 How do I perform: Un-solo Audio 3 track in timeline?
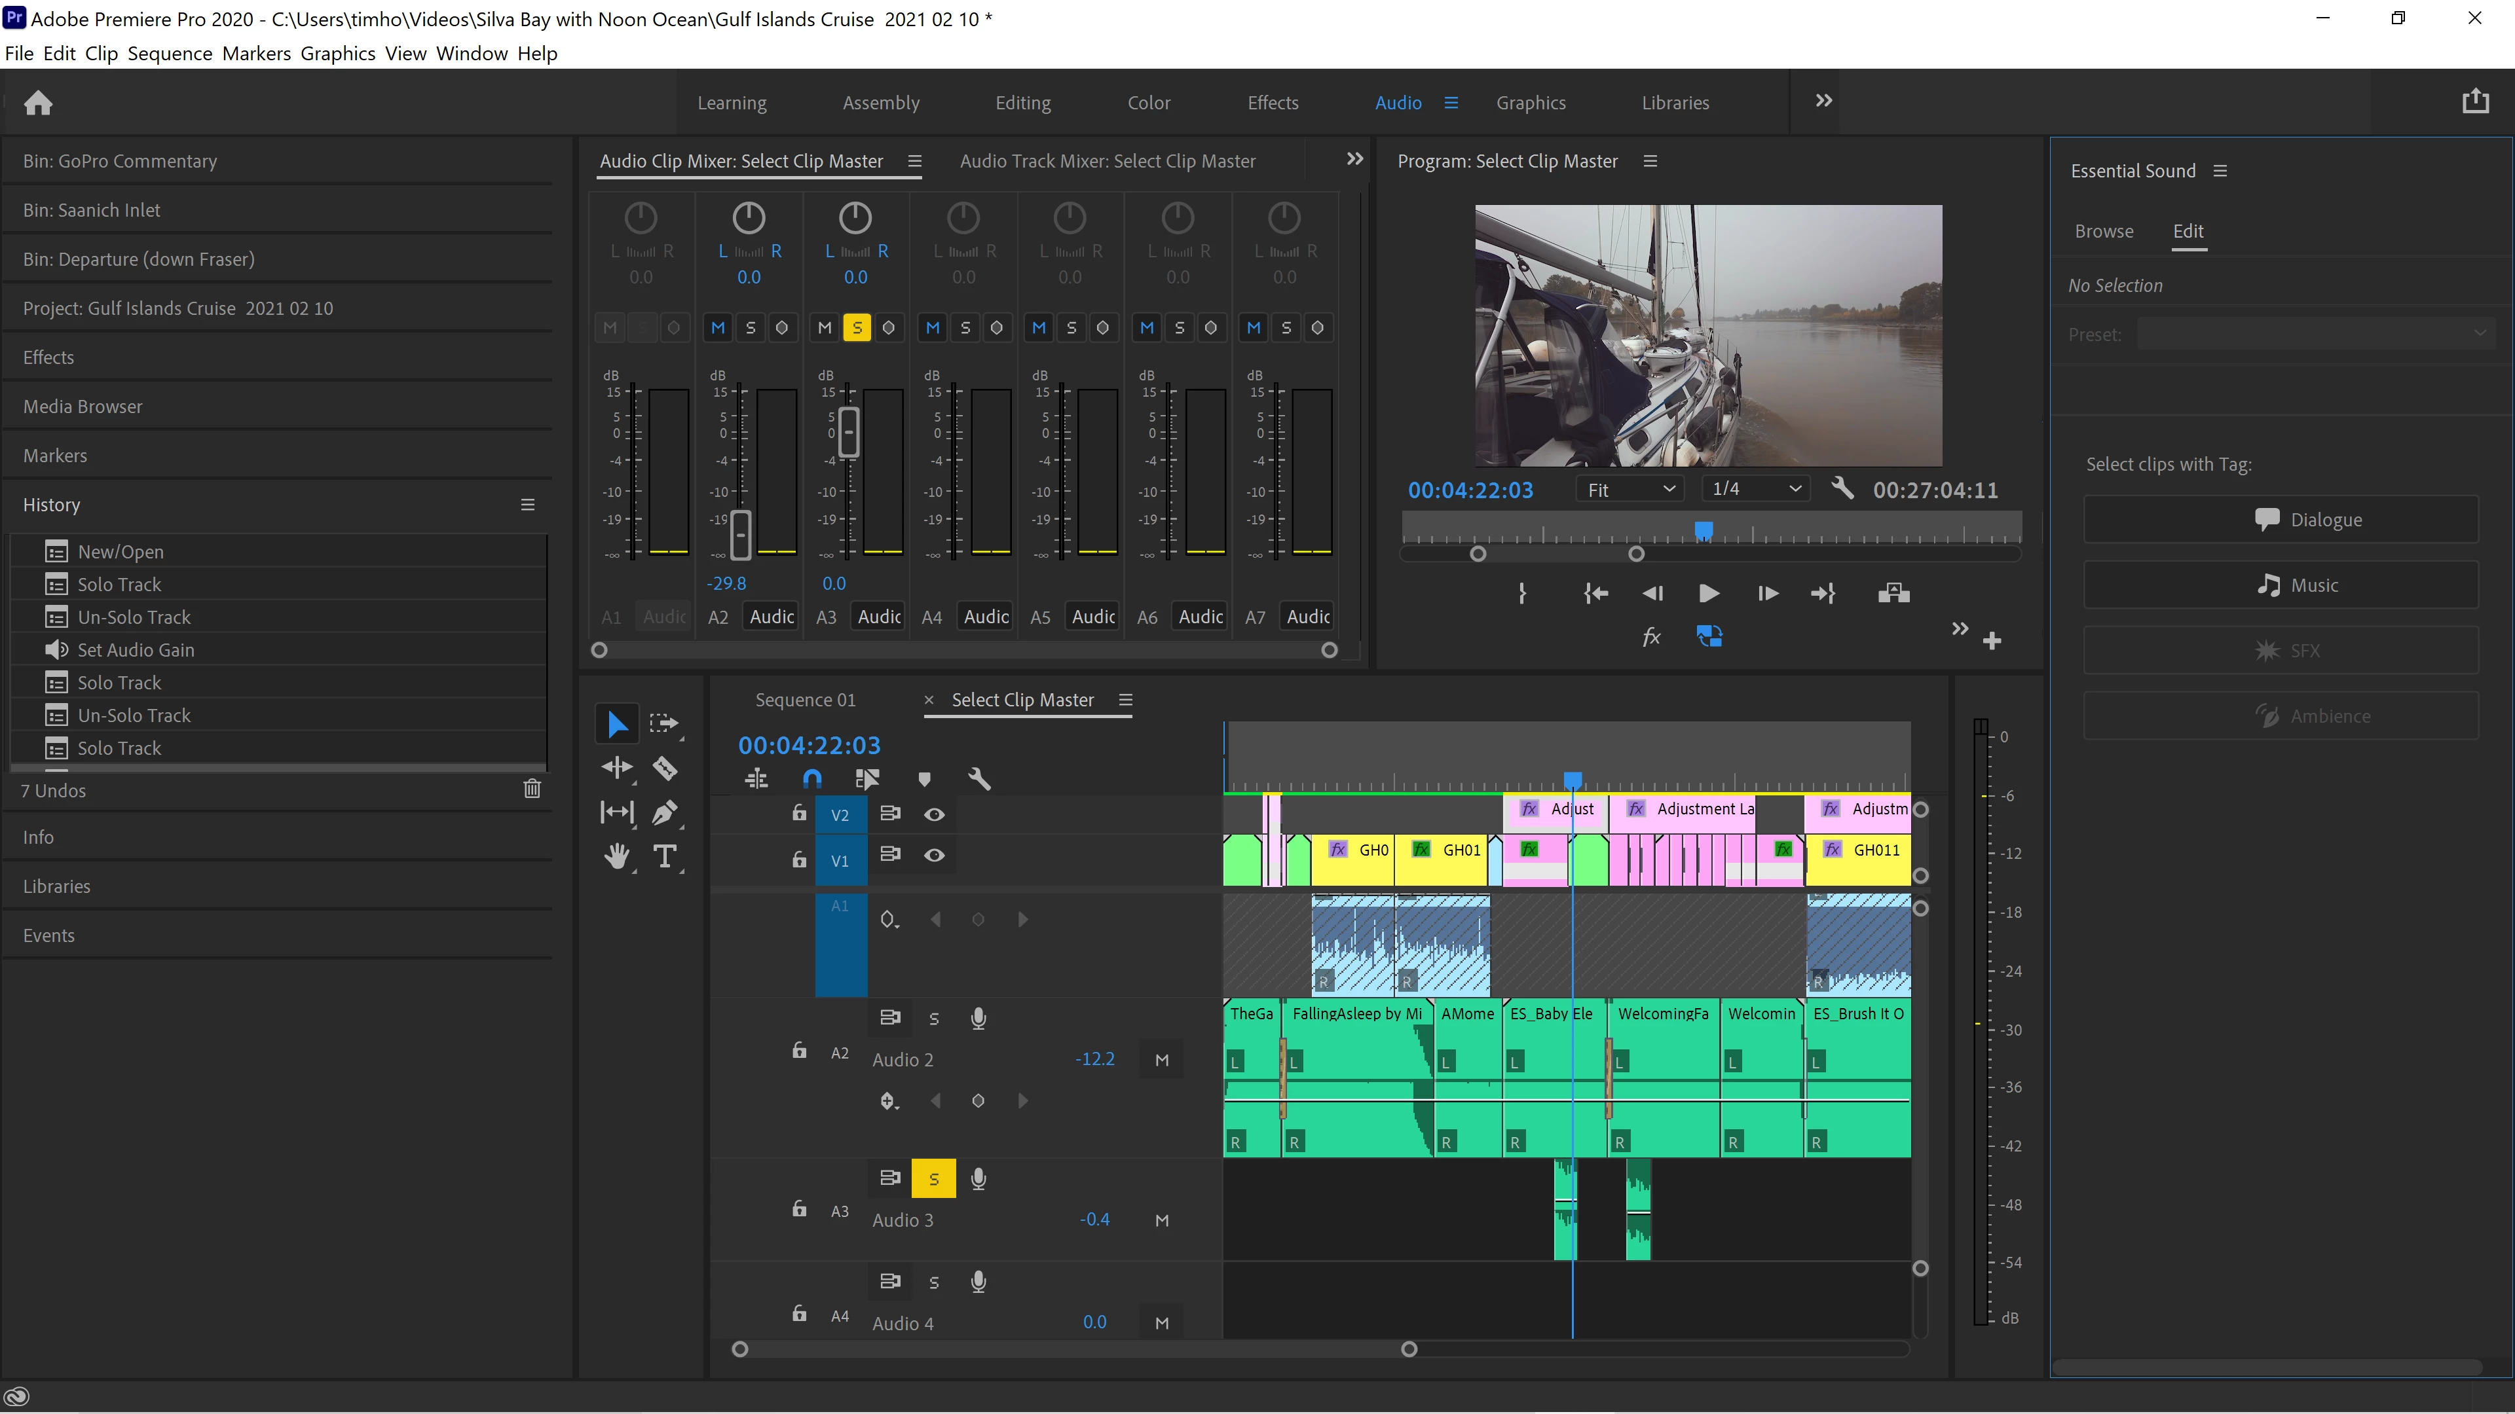coord(933,1179)
